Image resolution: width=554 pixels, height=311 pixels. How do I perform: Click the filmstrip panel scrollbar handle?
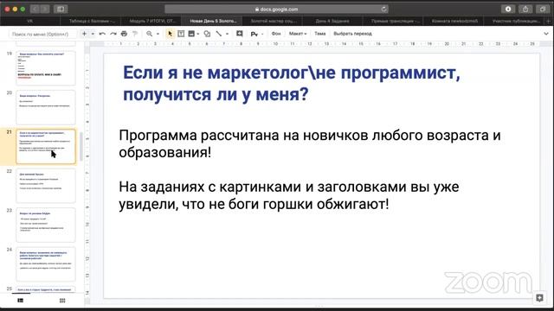81,146
